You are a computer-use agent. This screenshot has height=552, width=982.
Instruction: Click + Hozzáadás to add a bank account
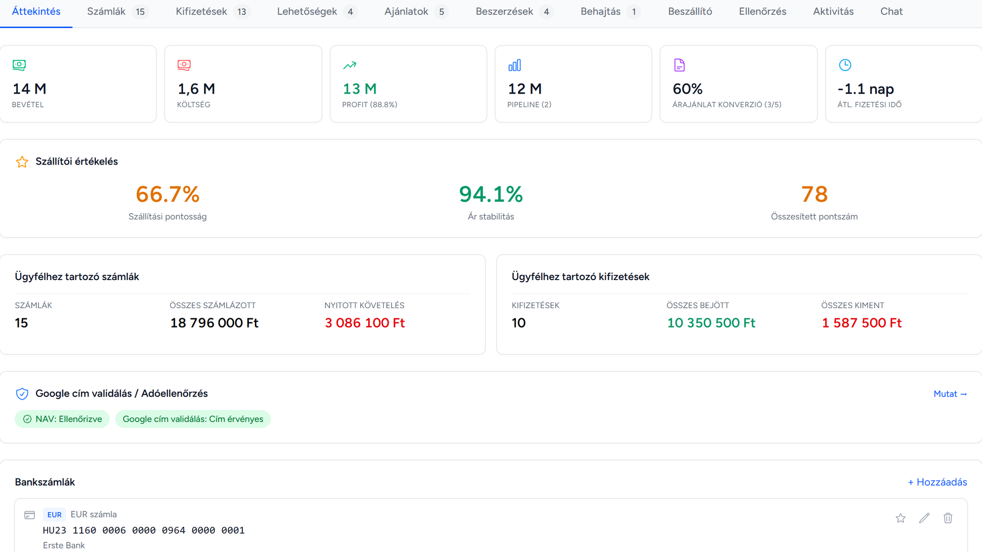pos(938,482)
